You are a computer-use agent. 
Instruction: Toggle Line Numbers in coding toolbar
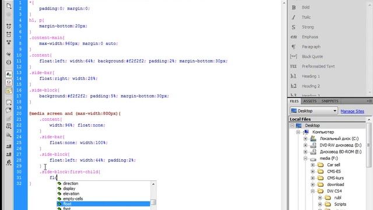point(9,74)
